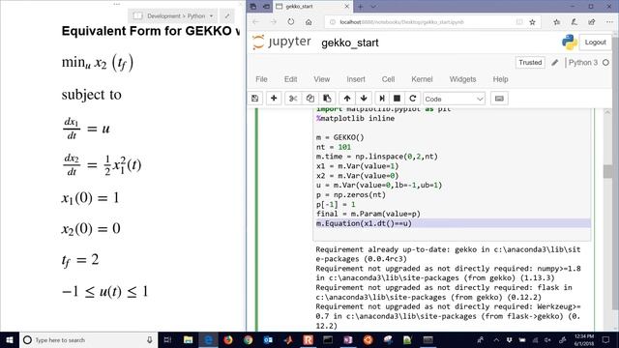Click the kernel idle circle indicator

tap(605, 62)
